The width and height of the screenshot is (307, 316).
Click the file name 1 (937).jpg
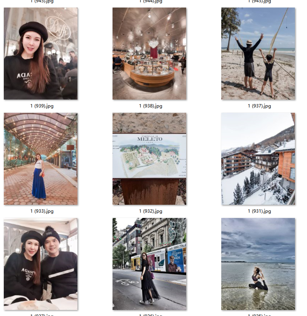pyautogui.click(x=259, y=106)
